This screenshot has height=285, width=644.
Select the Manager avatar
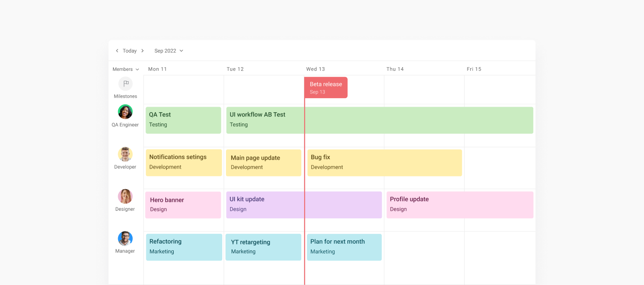point(125,239)
